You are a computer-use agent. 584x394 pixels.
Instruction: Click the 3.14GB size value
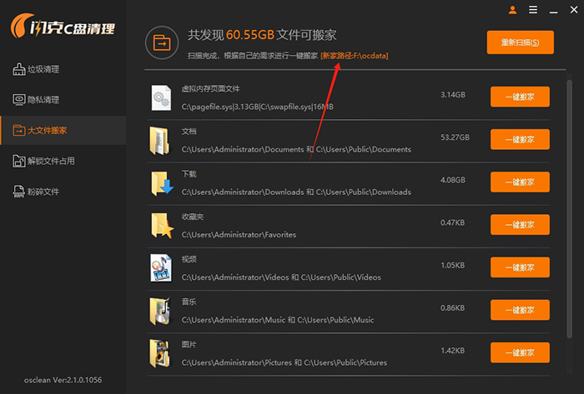tap(452, 95)
